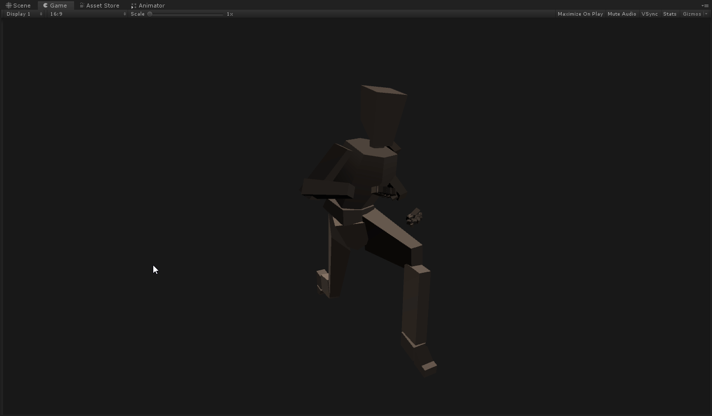Viewport: 712px width, 416px height.
Task: Open the Asset Store tab
Action: (x=99, y=6)
